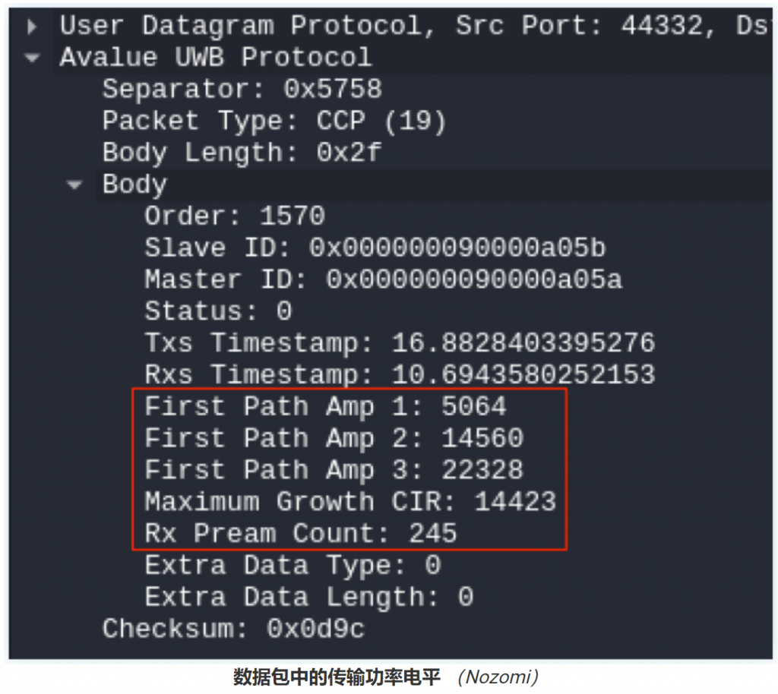
Task: Select the Extra Data Type field
Action: (293, 566)
